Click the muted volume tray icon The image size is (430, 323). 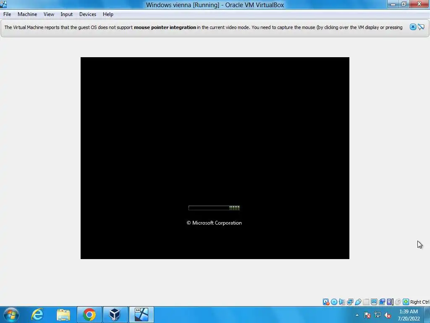coord(388,315)
